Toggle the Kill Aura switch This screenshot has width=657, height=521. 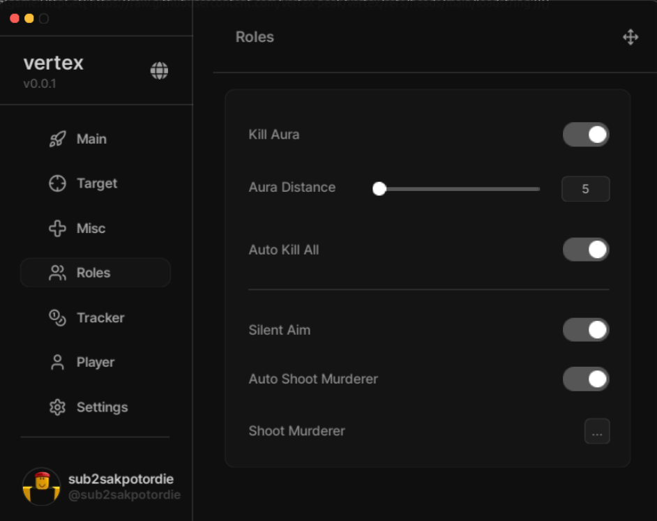click(x=586, y=135)
